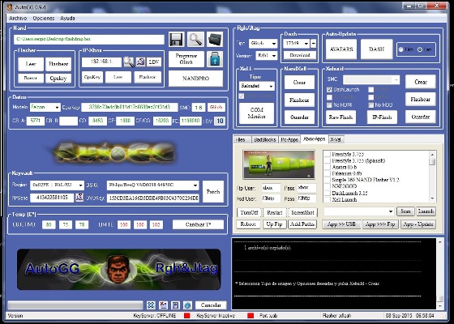Screen dimensions: 454x324
Task: Open the black folder icon in Nand panel
Action: (x=215, y=40)
